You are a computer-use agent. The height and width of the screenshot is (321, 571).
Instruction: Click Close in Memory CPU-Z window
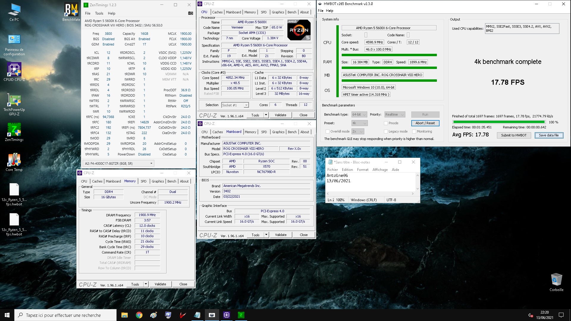183,284
